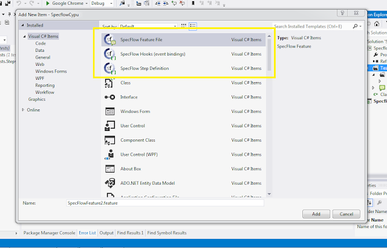
Task: Switch to the Output tab
Action: click(x=106, y=233)
